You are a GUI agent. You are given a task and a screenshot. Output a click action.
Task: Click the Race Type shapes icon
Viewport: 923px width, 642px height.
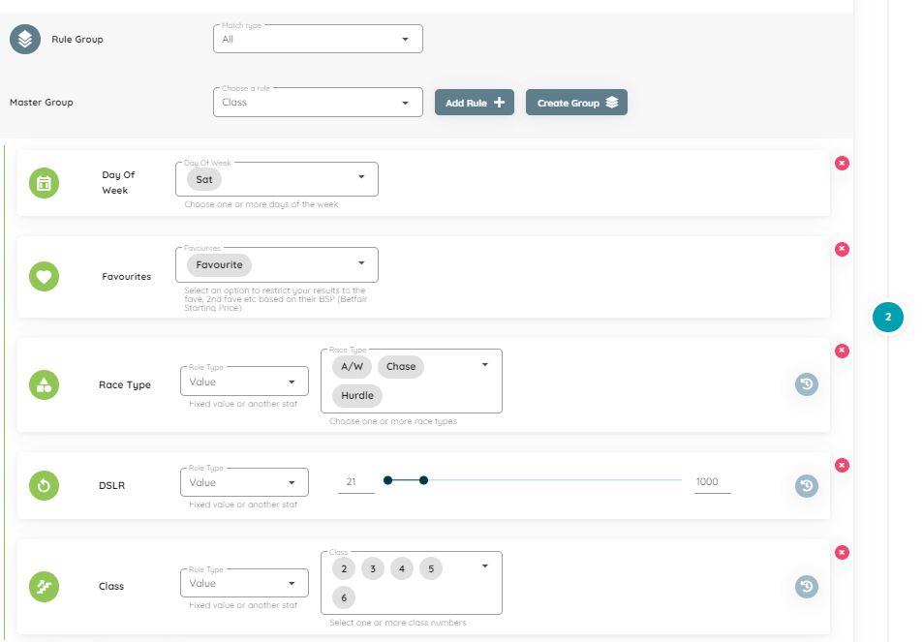coord(44,384)
